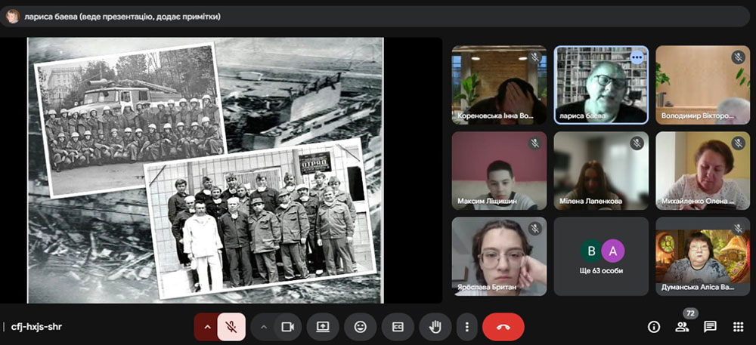Raise your hand
Viewport: 756px width, 345px height.
435,327
